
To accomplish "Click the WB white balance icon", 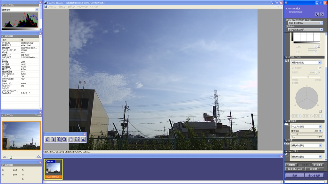I will coord(287,61).
